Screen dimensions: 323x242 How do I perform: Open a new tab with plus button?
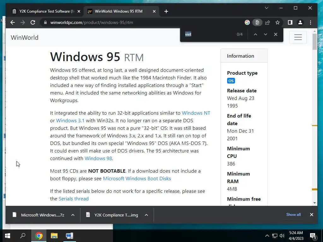(166, 11)
